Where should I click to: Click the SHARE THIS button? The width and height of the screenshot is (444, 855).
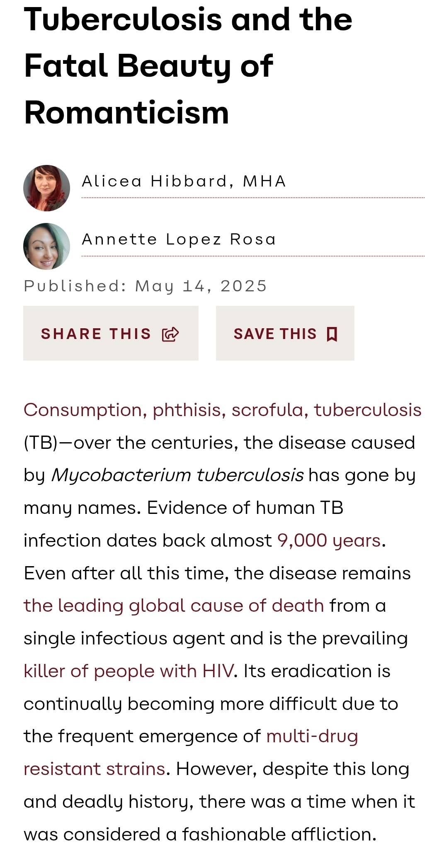click(111, 333)
